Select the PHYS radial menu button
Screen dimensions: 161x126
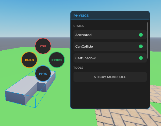pos(43,74)
